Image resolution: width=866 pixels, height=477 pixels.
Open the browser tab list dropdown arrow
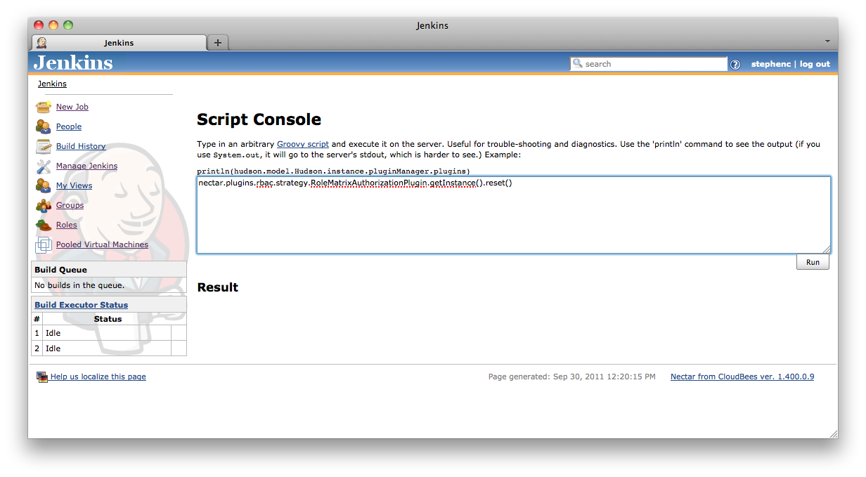(x=827, y=41)
